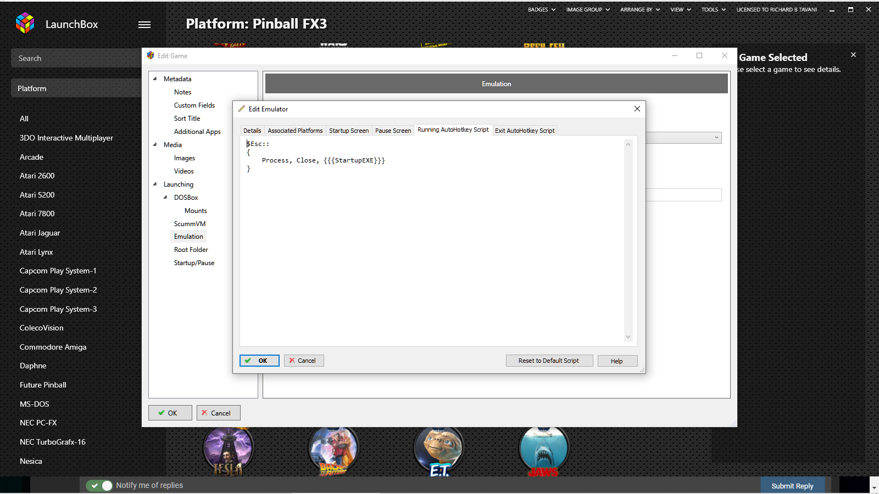Select Videos under Media
The image size is (879, 494).
(184, 171)
